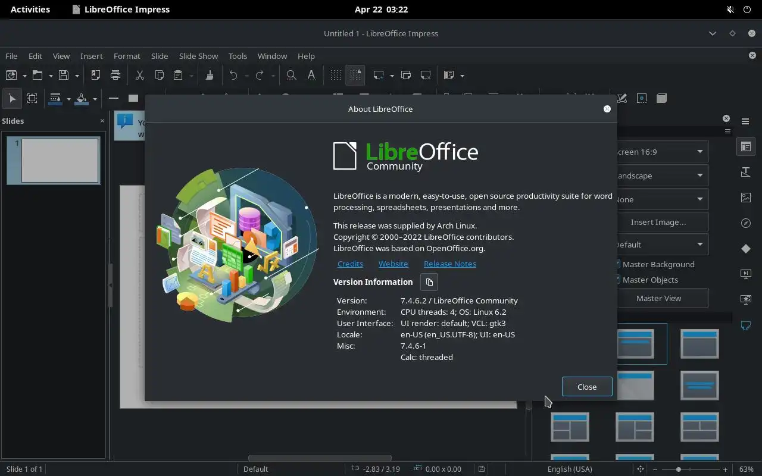Click the Close button in About dialog
The width and height of the screenshot is (762, 476).
587,387
